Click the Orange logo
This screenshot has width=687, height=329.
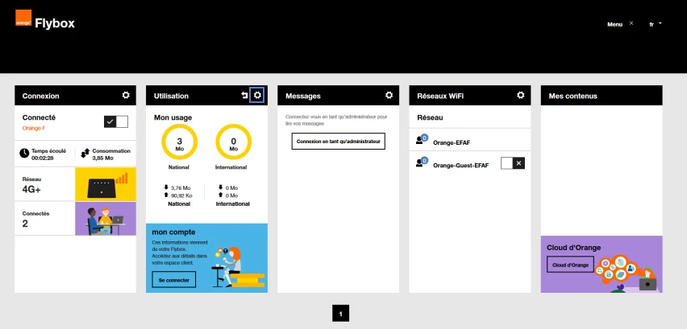point(23,18)
